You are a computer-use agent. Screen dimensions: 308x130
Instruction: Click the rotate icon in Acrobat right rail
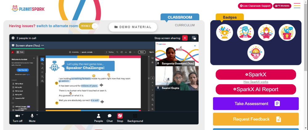coord(152,95)
